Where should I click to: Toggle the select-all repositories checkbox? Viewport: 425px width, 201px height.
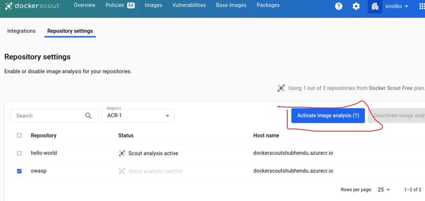tap(19, 136)
